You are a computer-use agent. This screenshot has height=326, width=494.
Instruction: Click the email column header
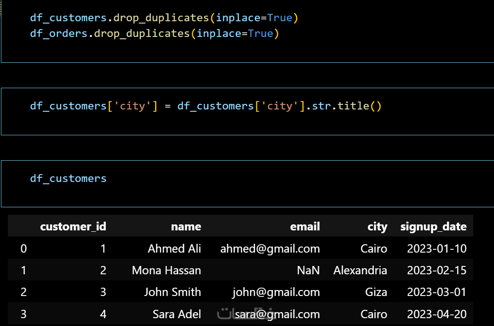click(x=305, y=227)
